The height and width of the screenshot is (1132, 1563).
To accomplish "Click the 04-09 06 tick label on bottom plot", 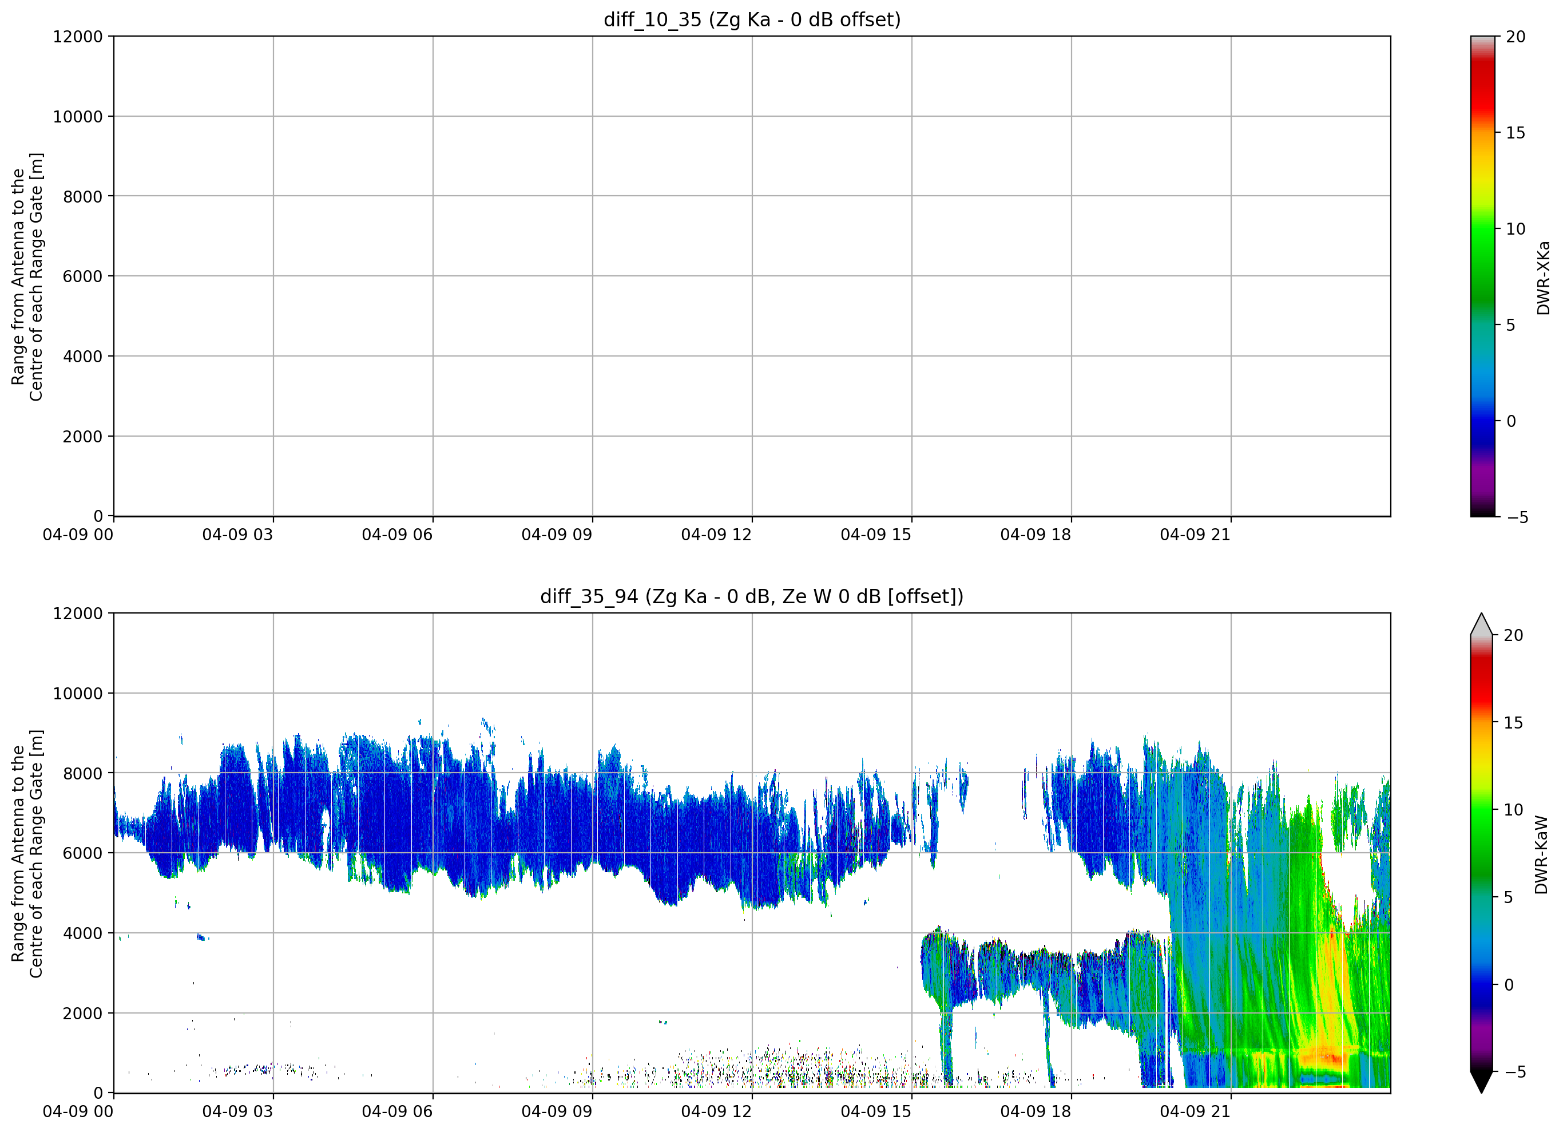I will coord(397,1111).
